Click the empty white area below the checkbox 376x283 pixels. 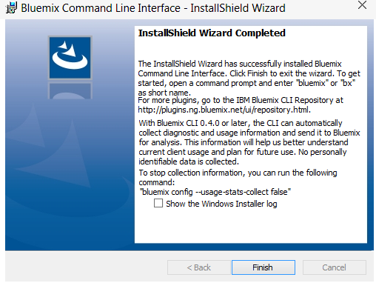(x=250, y=226)
